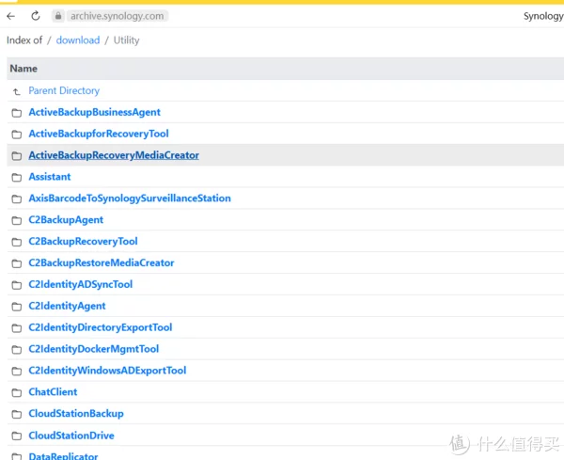
Task: Open the C2IdentityAgent folder link
Action: click(67, 306)
